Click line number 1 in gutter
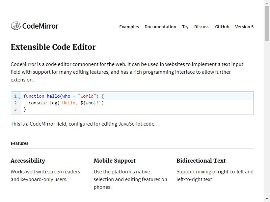This screenshot has width=270, height=202. pyautogui.click(x=15, y=96)
